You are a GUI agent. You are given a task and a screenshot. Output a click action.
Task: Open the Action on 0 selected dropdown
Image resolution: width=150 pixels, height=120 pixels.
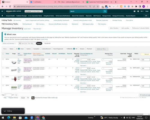tap(9, 43)
